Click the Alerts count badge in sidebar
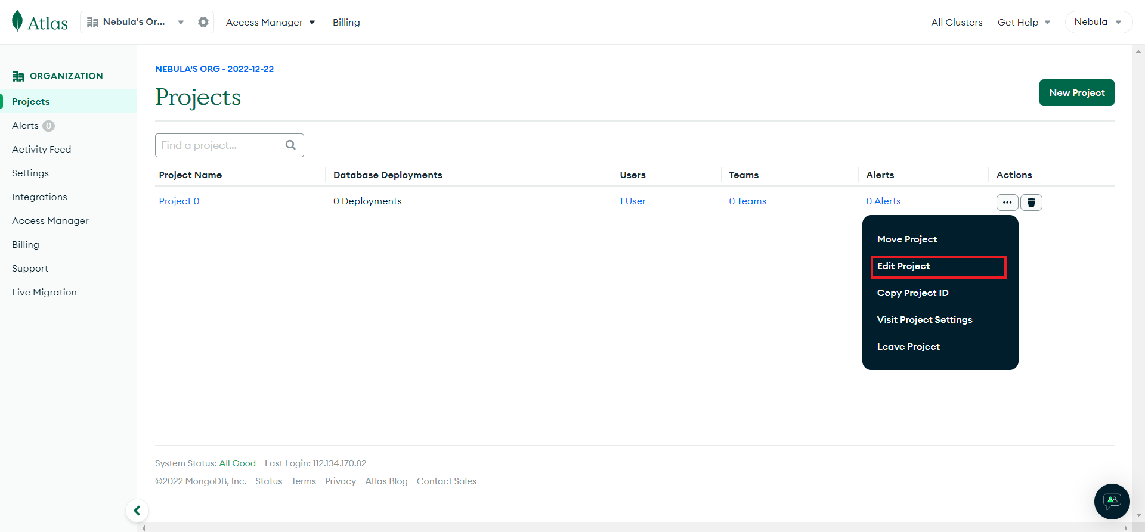 (x=49, y=126)
